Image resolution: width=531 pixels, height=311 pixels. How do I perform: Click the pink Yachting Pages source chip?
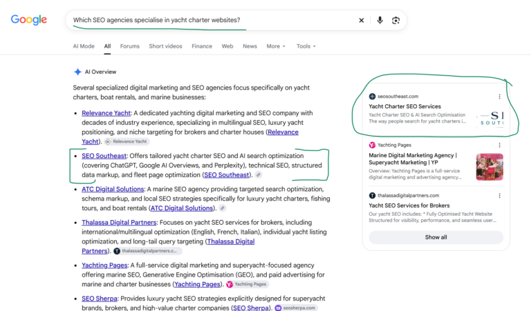coord(247,284)
